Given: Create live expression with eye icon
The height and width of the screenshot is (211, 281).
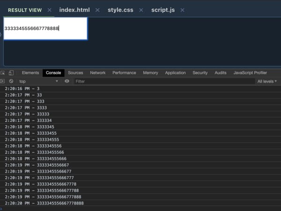Looking at the screenshot, I should [67, 81].
